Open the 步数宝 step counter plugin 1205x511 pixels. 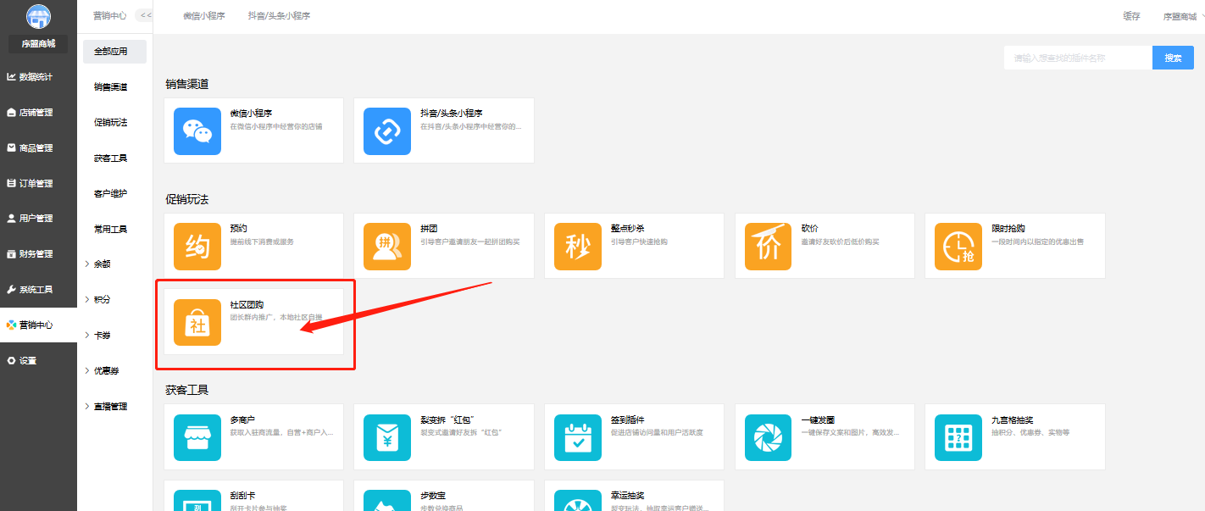[x=443, y=496]
